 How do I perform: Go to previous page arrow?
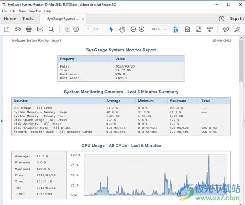tap(67, 29)
